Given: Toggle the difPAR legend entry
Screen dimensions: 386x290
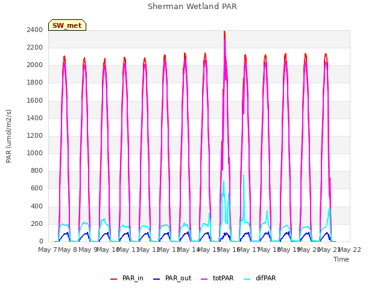Looking at the screenshot, I should pos(260,278).
